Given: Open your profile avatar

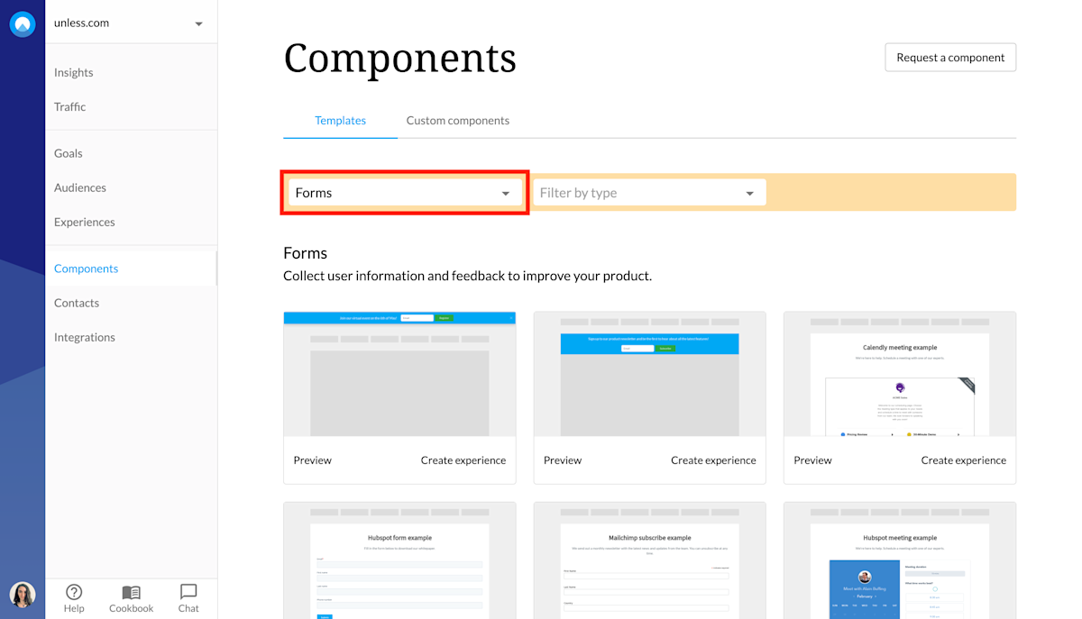Looking at the screenshot, I should 22,595.
